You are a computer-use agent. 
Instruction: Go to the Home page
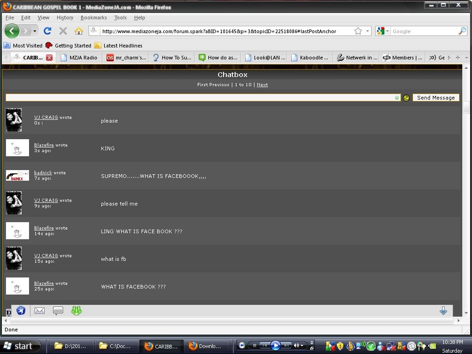click(x=79, y=31)
